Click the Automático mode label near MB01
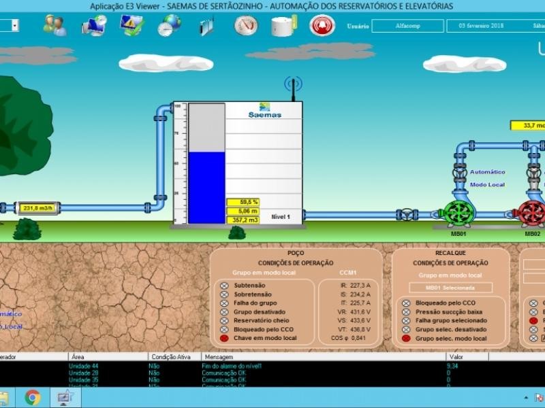This screenshot has width=545, height=408. [x=487, y=172]
